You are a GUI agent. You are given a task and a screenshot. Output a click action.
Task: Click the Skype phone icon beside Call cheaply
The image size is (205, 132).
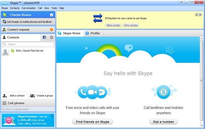pyautogui.click(x=4, y=22)
